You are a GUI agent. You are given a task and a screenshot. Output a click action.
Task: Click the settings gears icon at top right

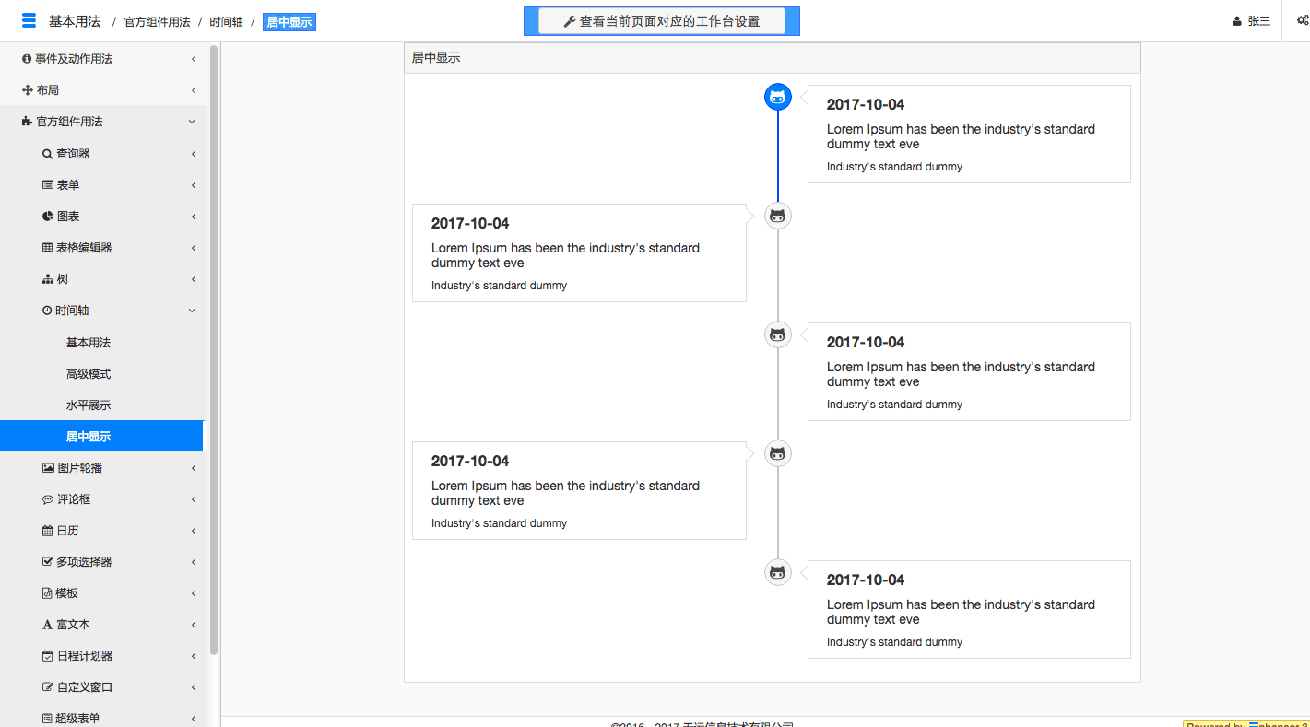(x=1302, y=21)
